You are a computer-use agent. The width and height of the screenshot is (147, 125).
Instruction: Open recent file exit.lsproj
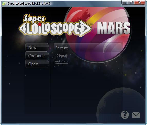tap(62, 62)
